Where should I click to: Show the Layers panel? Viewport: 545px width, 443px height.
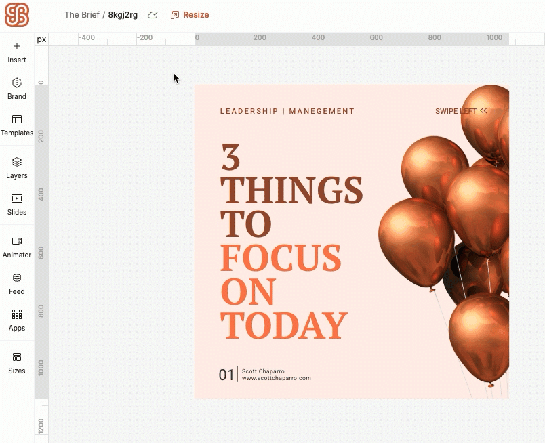(x=17, y=168)
